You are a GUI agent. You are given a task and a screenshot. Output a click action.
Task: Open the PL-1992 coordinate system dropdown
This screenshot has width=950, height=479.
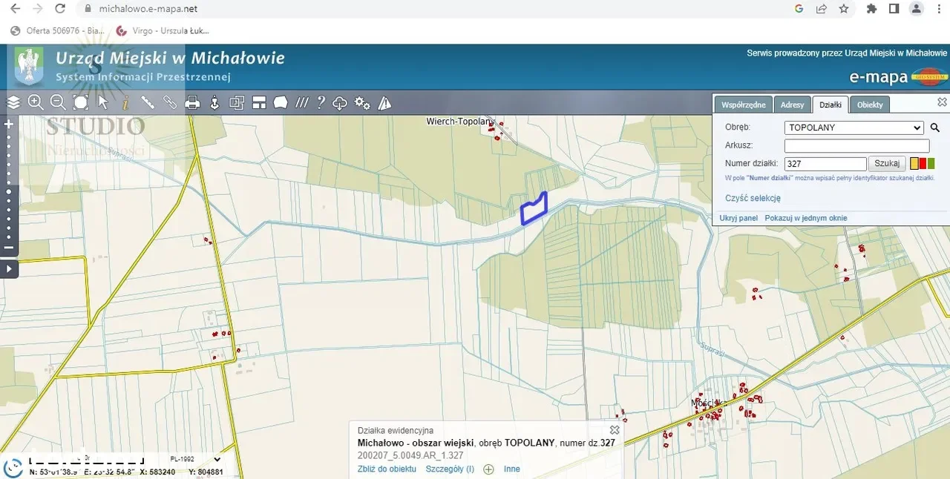194,460
